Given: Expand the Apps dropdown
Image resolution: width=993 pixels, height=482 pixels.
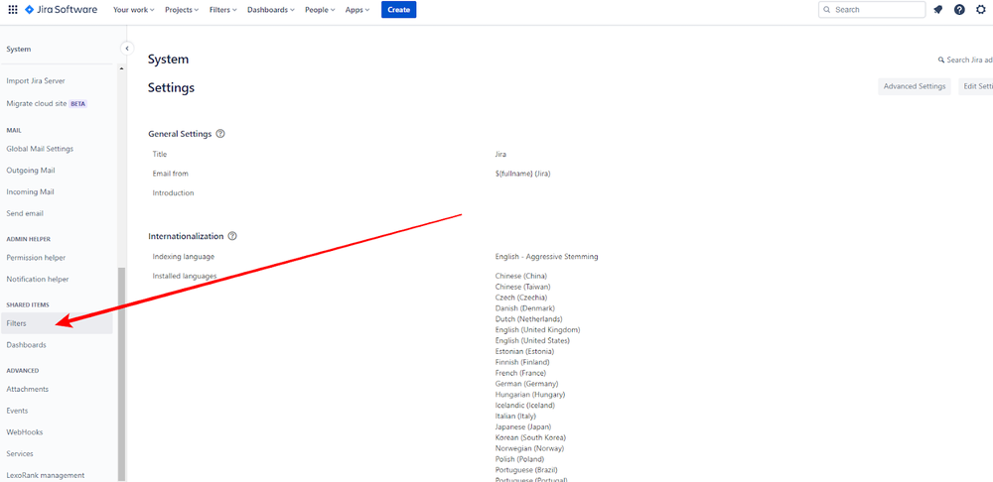Looking at the screenshot, I should (x=357, y=10).
